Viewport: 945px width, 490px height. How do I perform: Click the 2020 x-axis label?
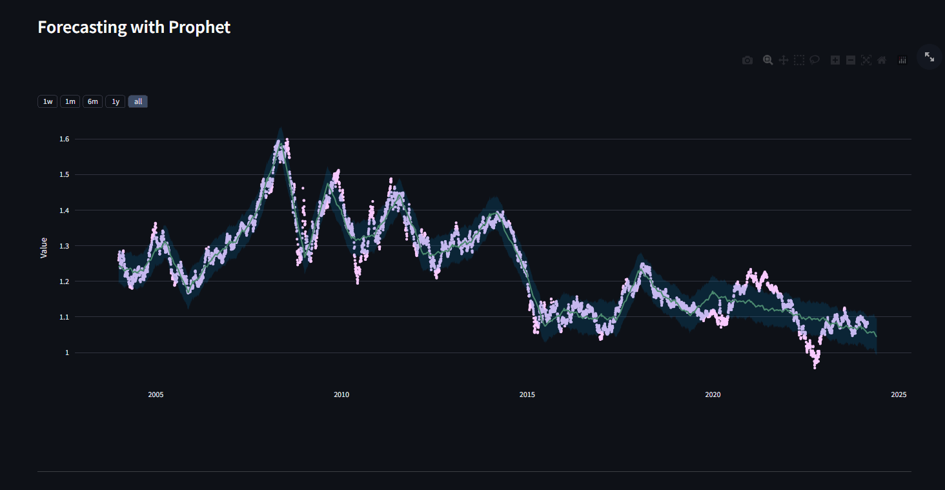(713, 394)
